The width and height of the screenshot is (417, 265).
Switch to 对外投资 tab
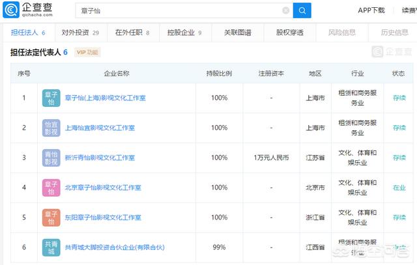(x=80, y=33)
